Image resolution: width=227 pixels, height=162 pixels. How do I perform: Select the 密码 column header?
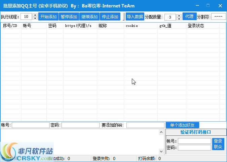tap(55, 26)
